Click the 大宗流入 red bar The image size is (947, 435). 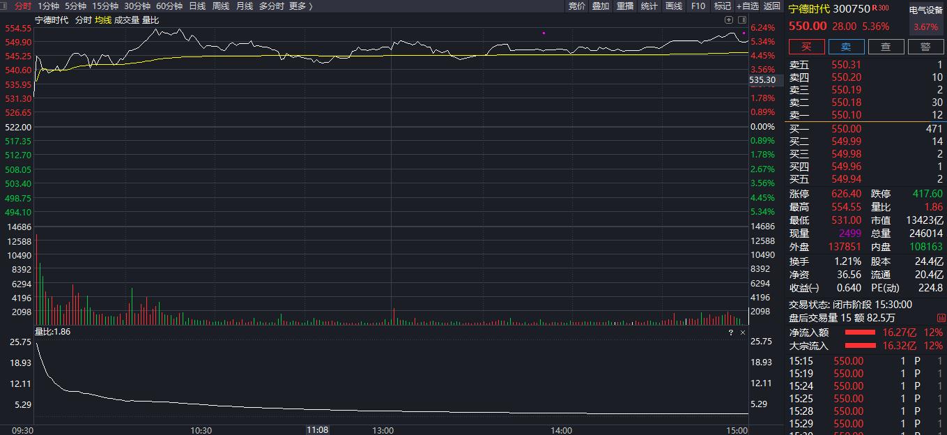click(x=860, y=346)
